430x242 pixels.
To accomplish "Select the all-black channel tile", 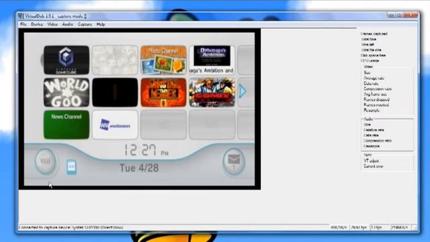I will [x=115, y=93].
